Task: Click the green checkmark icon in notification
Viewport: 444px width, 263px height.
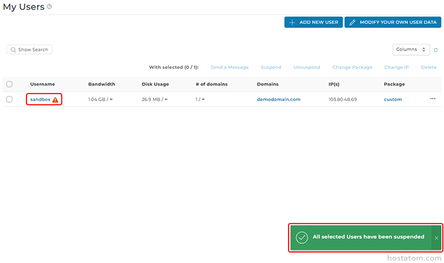Action: (302, 237)
